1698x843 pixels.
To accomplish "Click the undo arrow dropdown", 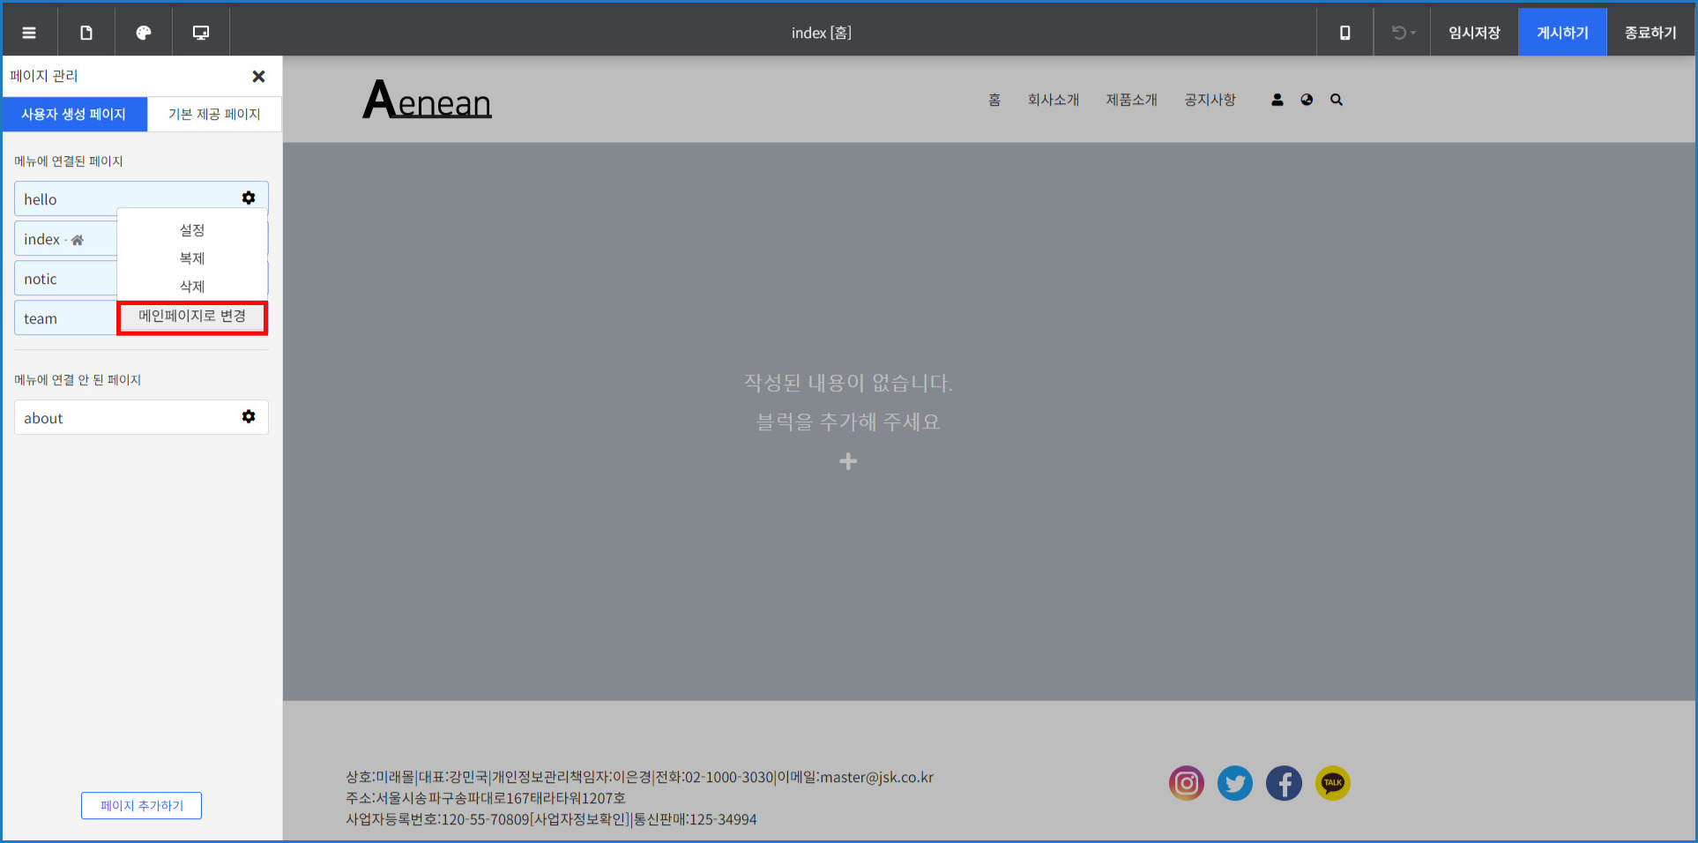I will (x=1403, y=33).
